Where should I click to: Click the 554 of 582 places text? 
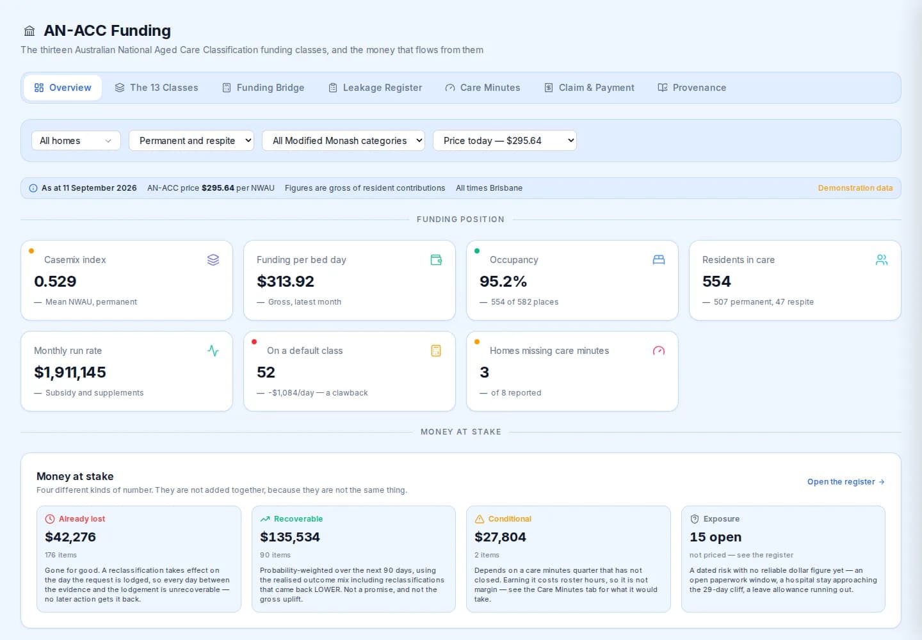pyautogui.click(x=524, y=302)
